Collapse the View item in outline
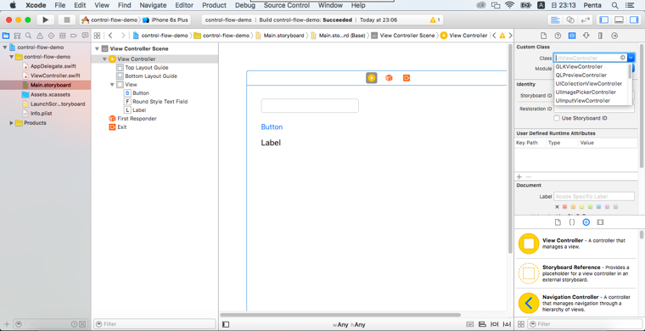The height and width of the screenshot is (331, 645). click(112, 85)
